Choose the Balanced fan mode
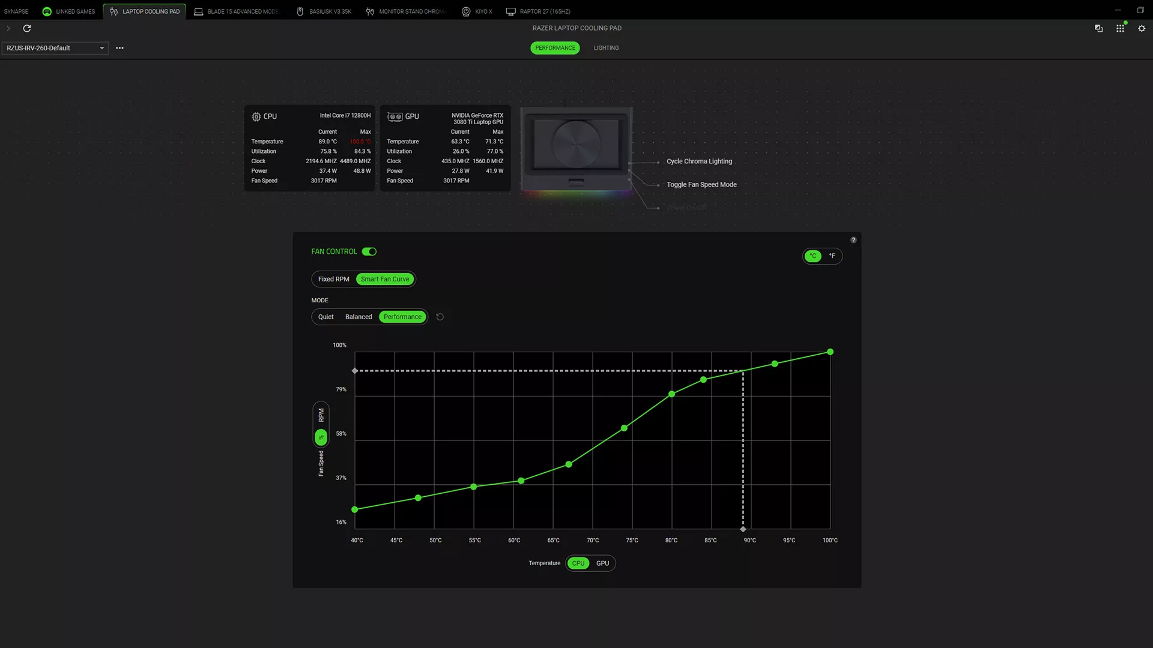The height and width of the screenshot is (648, 1153). coord(359,317)
